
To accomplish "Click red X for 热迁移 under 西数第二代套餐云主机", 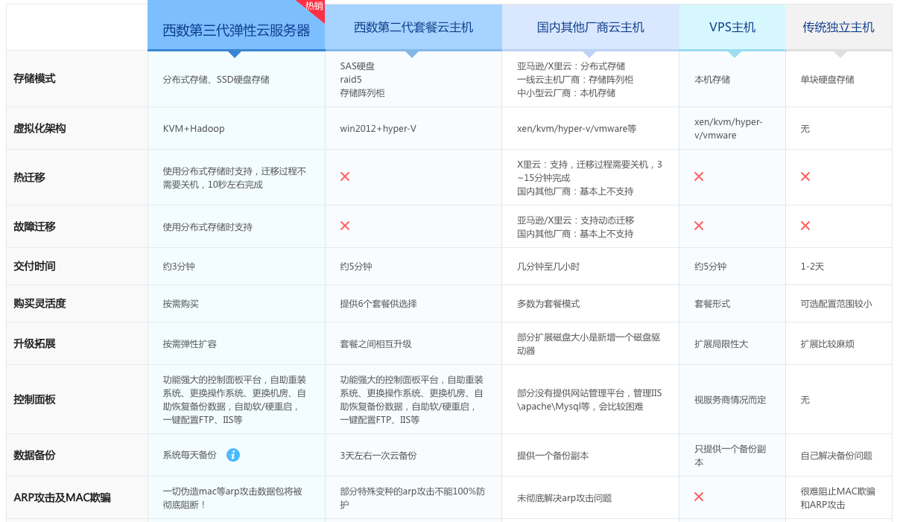I will [345, 176].
